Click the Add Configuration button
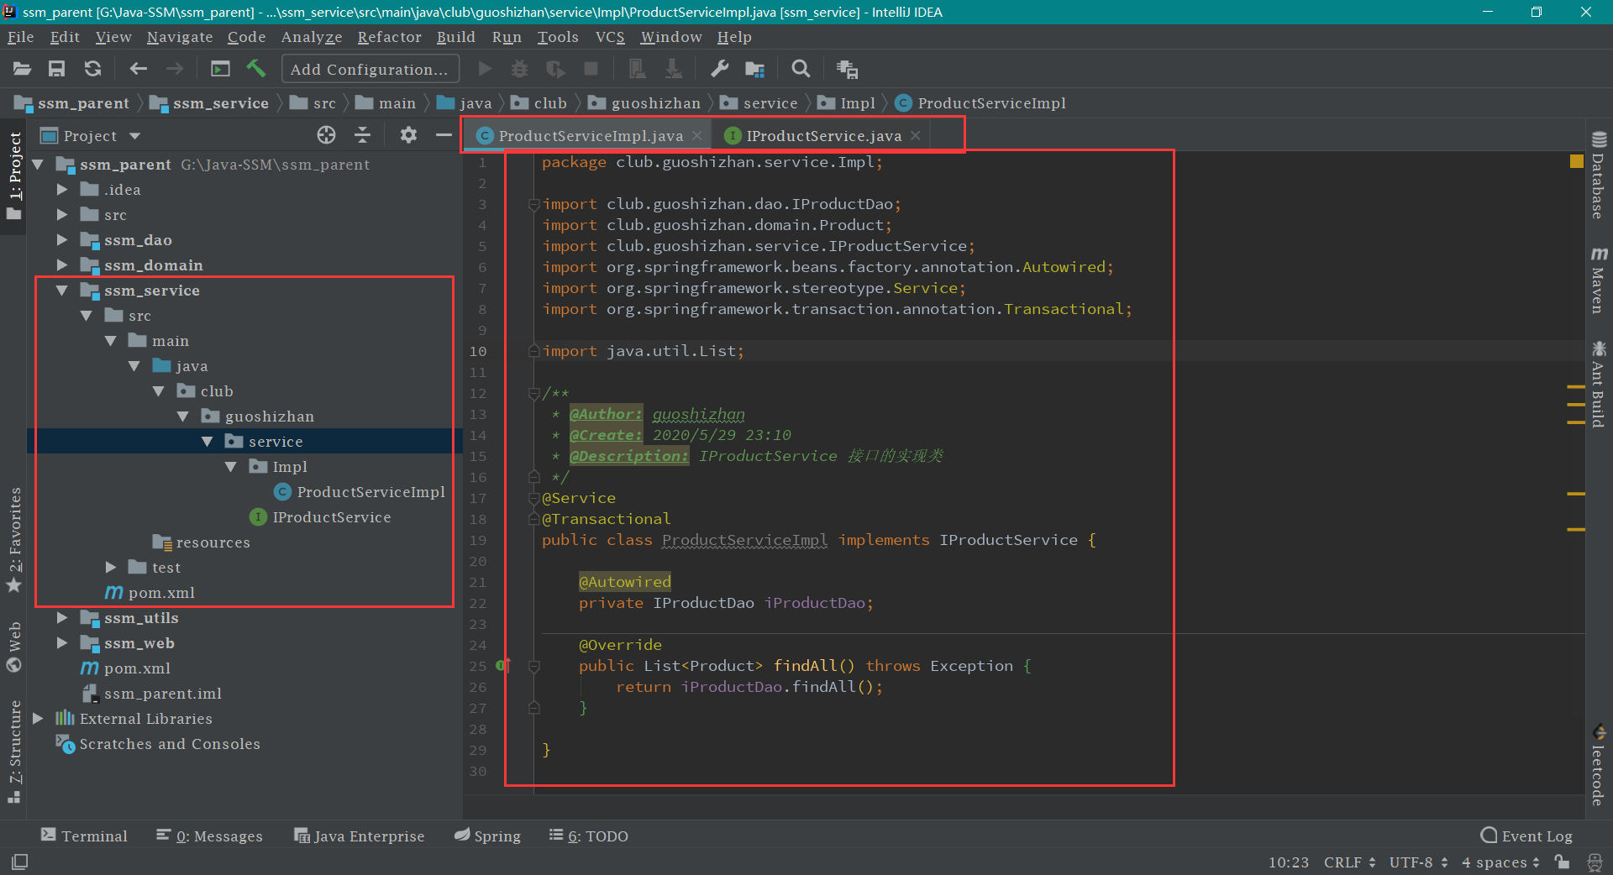Image resolution: width=1613 pixels, height=875 pixels. pyautogui.click(x=370, y=69)
